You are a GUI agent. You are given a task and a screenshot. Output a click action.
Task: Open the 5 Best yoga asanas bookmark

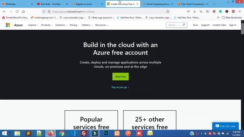[101, 18]
